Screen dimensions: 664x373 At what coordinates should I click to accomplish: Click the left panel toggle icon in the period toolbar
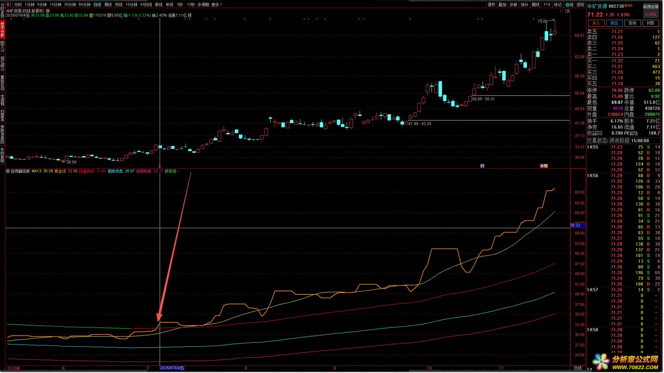coord(9,4)
